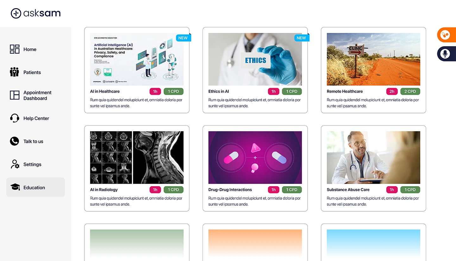The width and height of the screenshot is (456, 261).
Task: Open Patients via the people icon
Action: (15, 72)
